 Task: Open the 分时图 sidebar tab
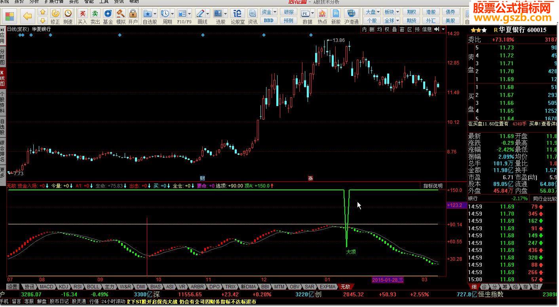click(2, 57)
